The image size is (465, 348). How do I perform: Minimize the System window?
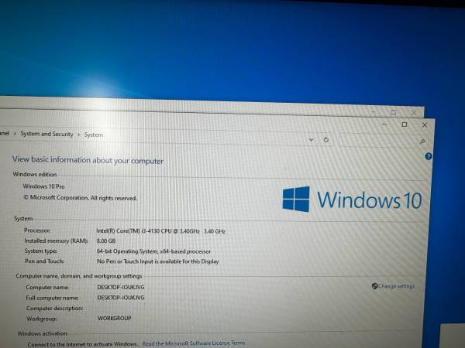pos(384,125)
